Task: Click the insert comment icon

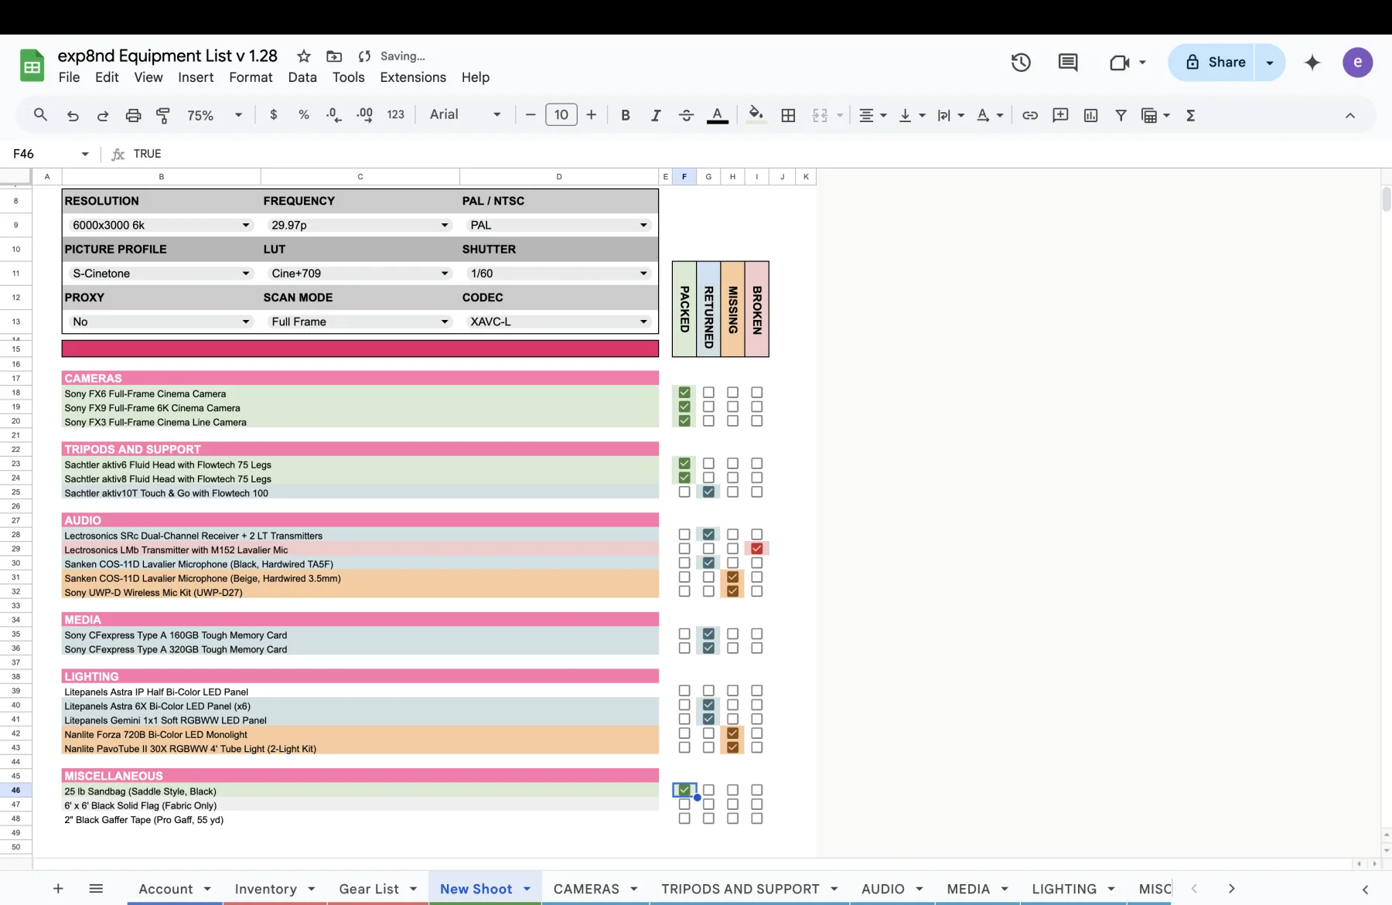Action: (x=1060, y=115)
